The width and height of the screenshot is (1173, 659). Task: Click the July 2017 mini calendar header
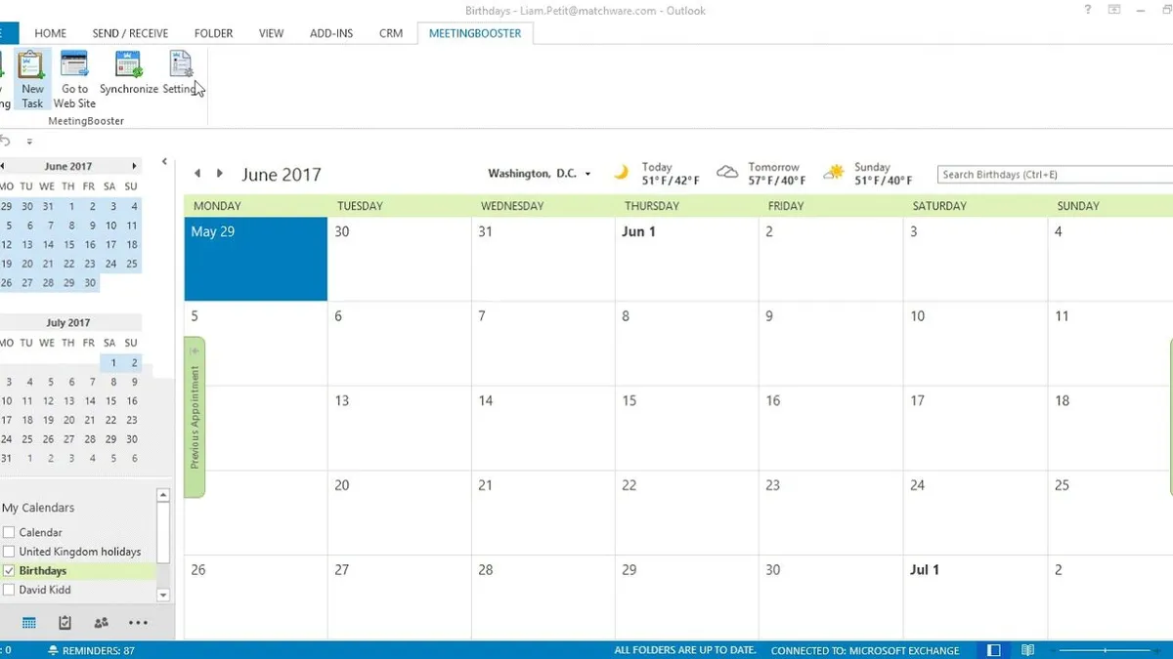(x=67, y=322)
